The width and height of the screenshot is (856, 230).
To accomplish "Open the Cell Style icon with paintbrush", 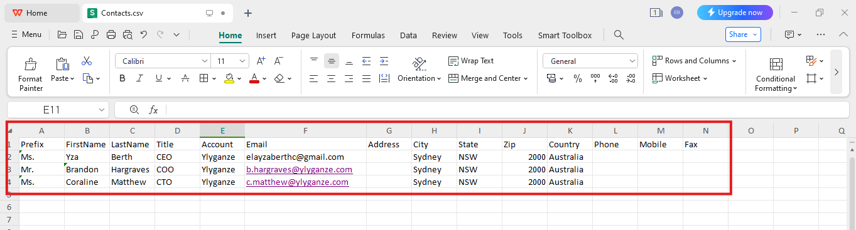I will pyautogui.click(x=811, y=61).
